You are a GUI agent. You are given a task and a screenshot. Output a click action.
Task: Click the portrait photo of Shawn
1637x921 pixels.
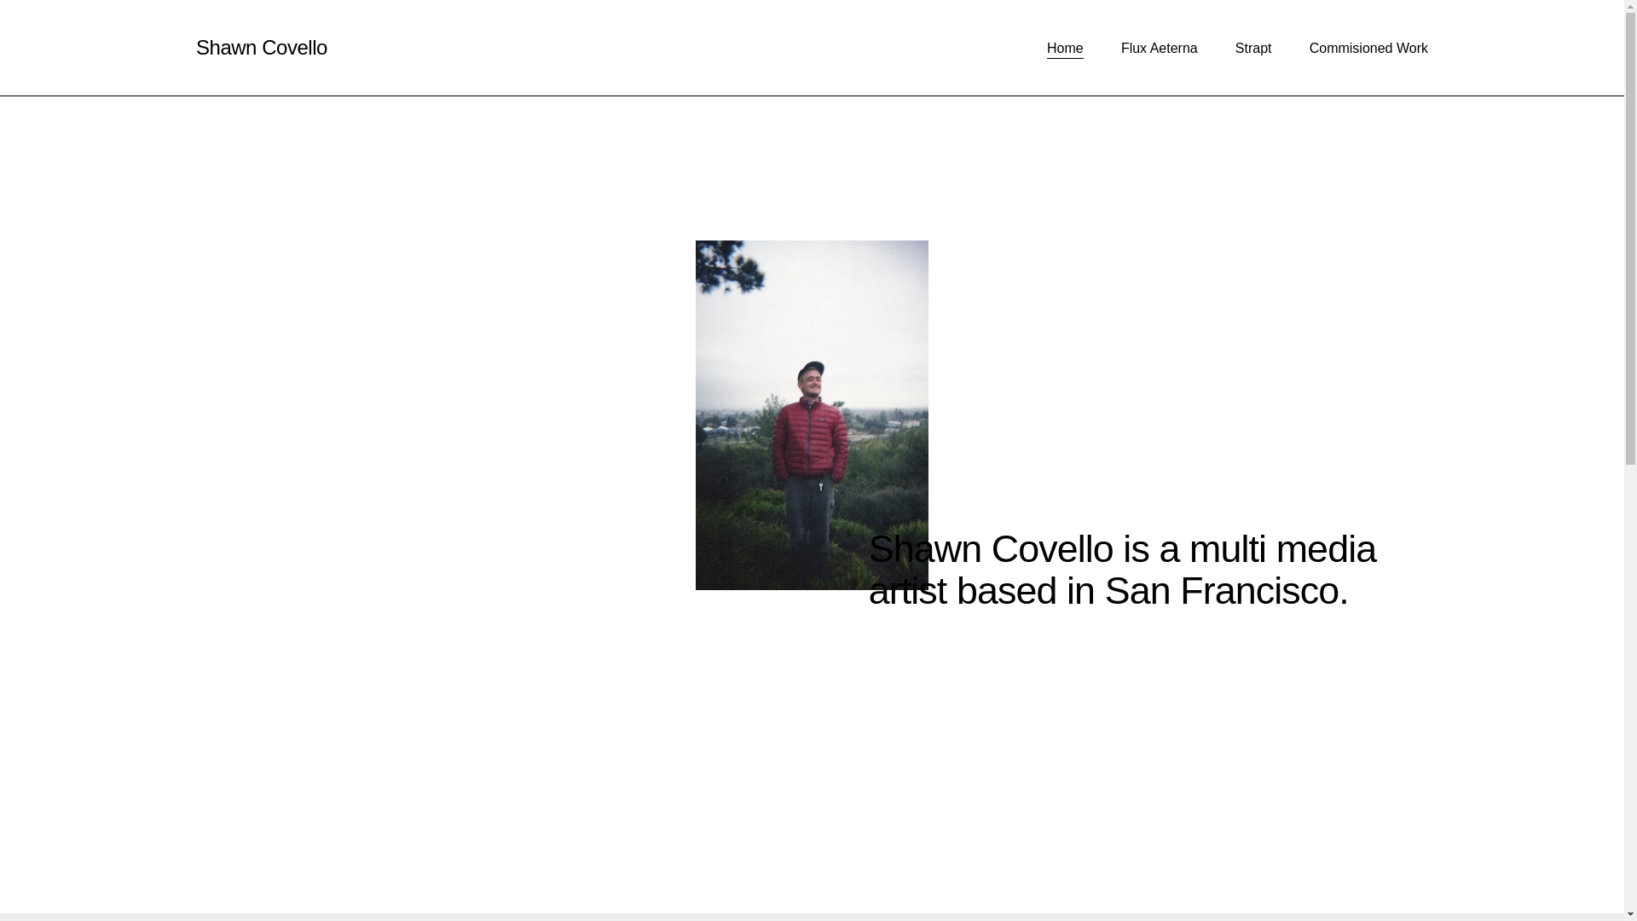[812, 415]
